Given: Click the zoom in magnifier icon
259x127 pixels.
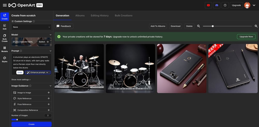Looking at the screenshot, I should click(256, 26).
